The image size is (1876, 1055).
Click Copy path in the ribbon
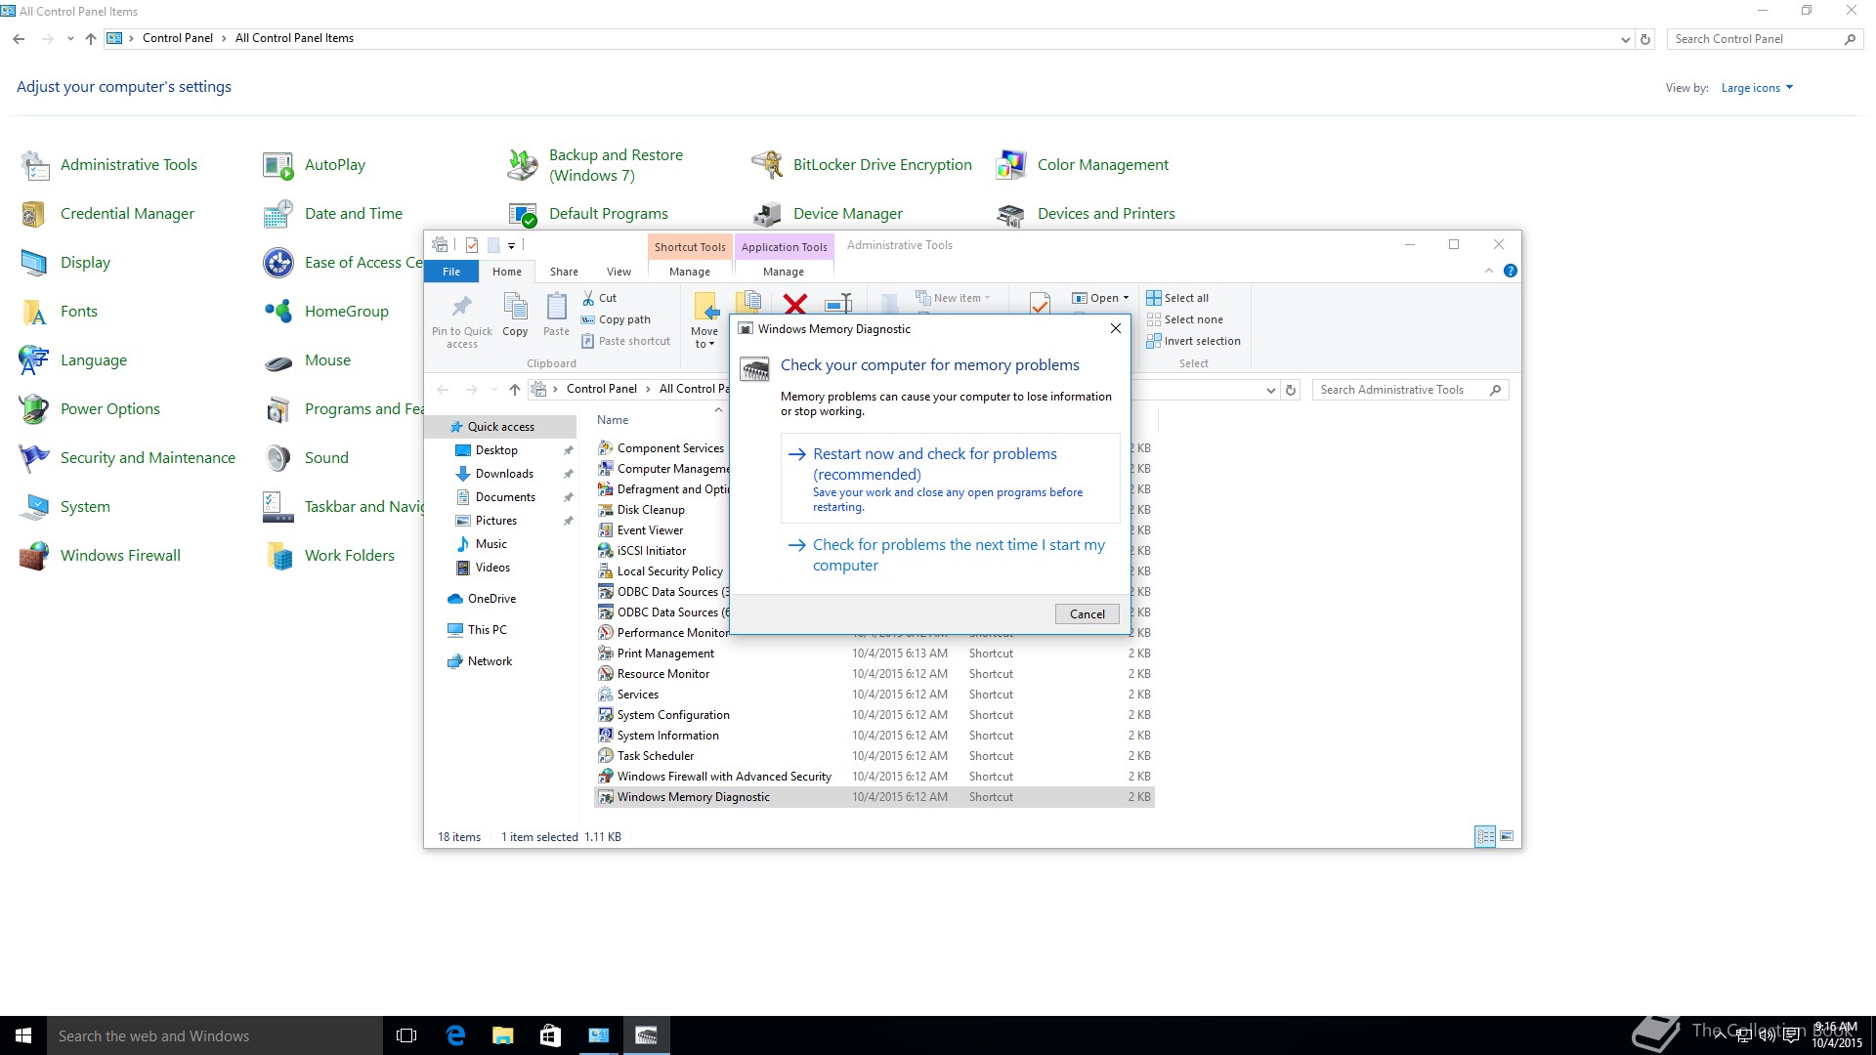click(x=616, y=319)
